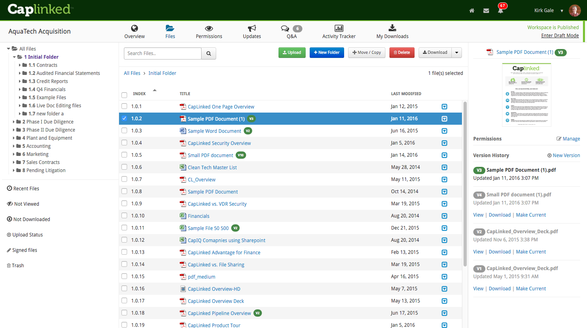Open the messages envelope icon
Viewport: 587px width, 328px height.
(x=486, y=11)
